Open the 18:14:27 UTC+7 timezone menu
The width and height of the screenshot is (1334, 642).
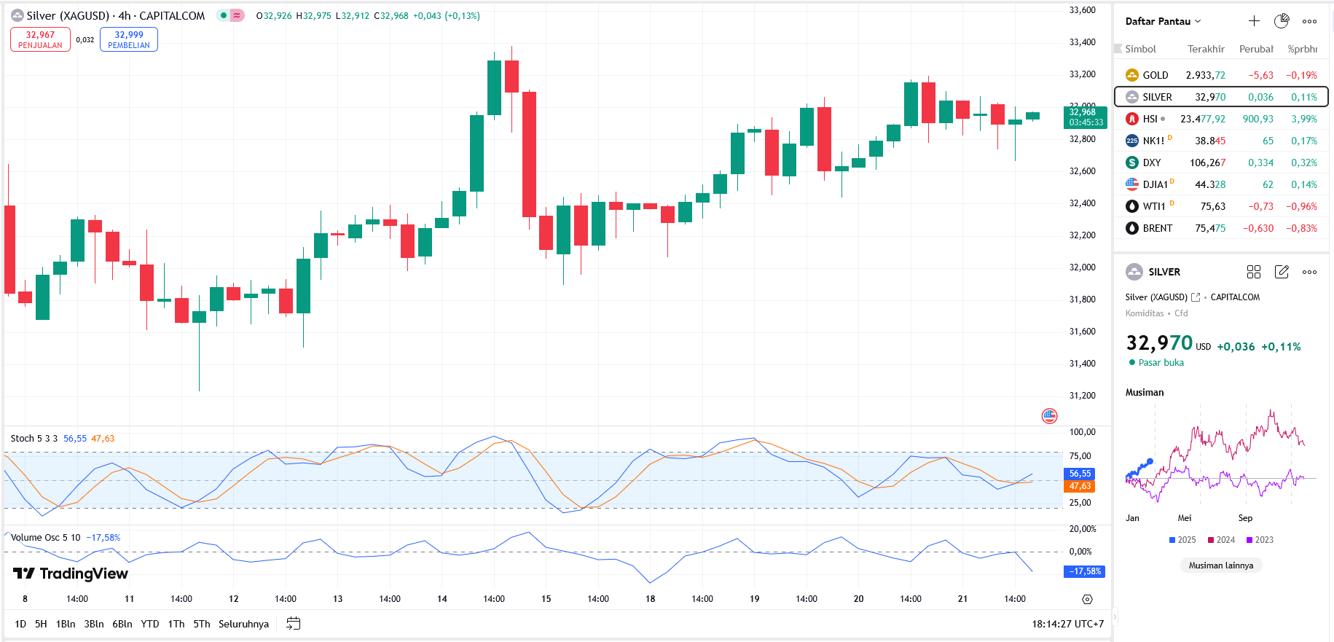pos(1067,624)
